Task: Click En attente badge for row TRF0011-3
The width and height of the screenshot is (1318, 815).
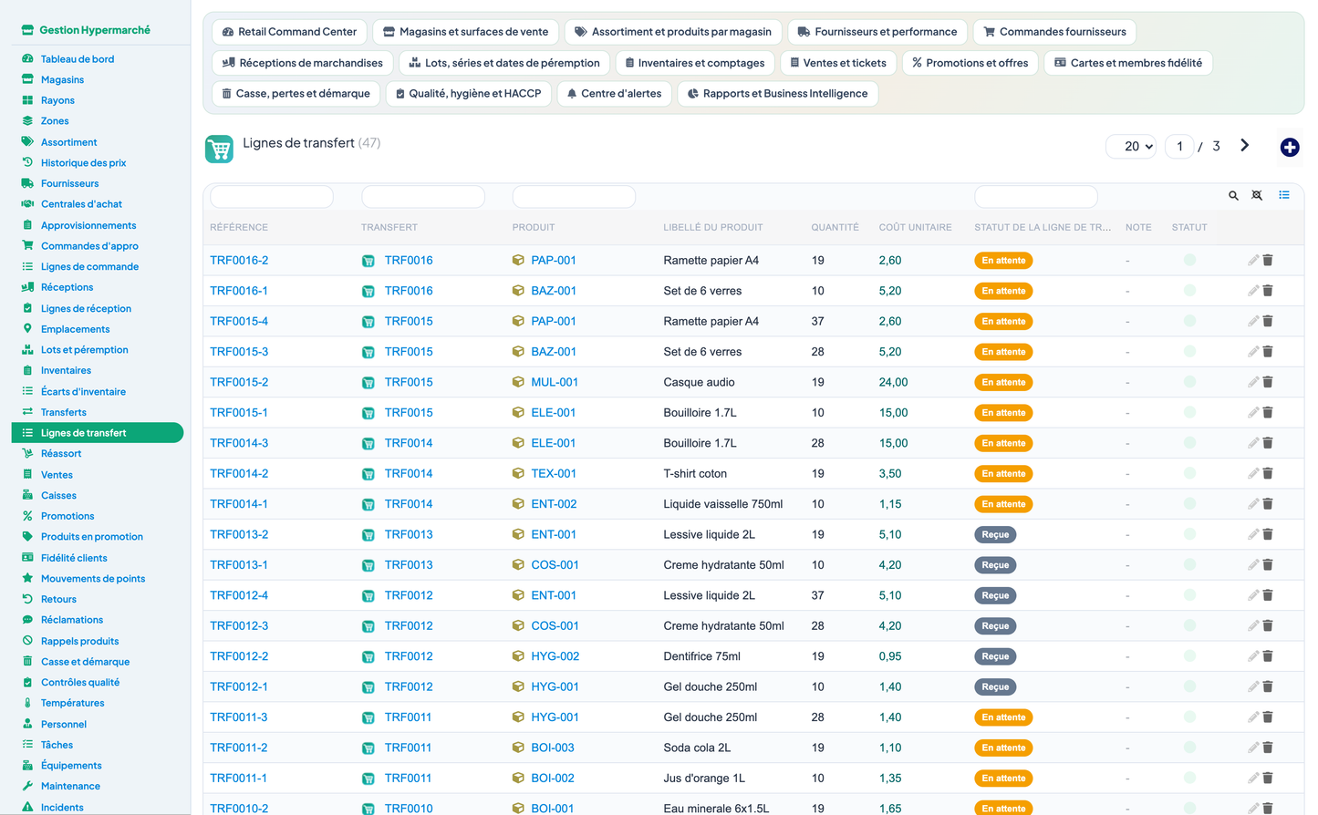Action: click(x=1003, y=717)
